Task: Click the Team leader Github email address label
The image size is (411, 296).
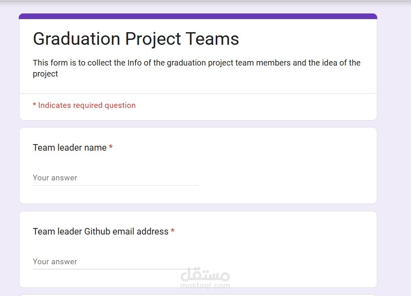Action: [101, 232]
